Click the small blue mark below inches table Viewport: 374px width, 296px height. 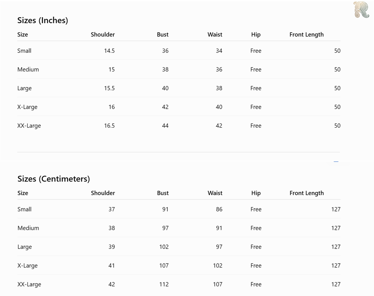(x=336, y=162)
